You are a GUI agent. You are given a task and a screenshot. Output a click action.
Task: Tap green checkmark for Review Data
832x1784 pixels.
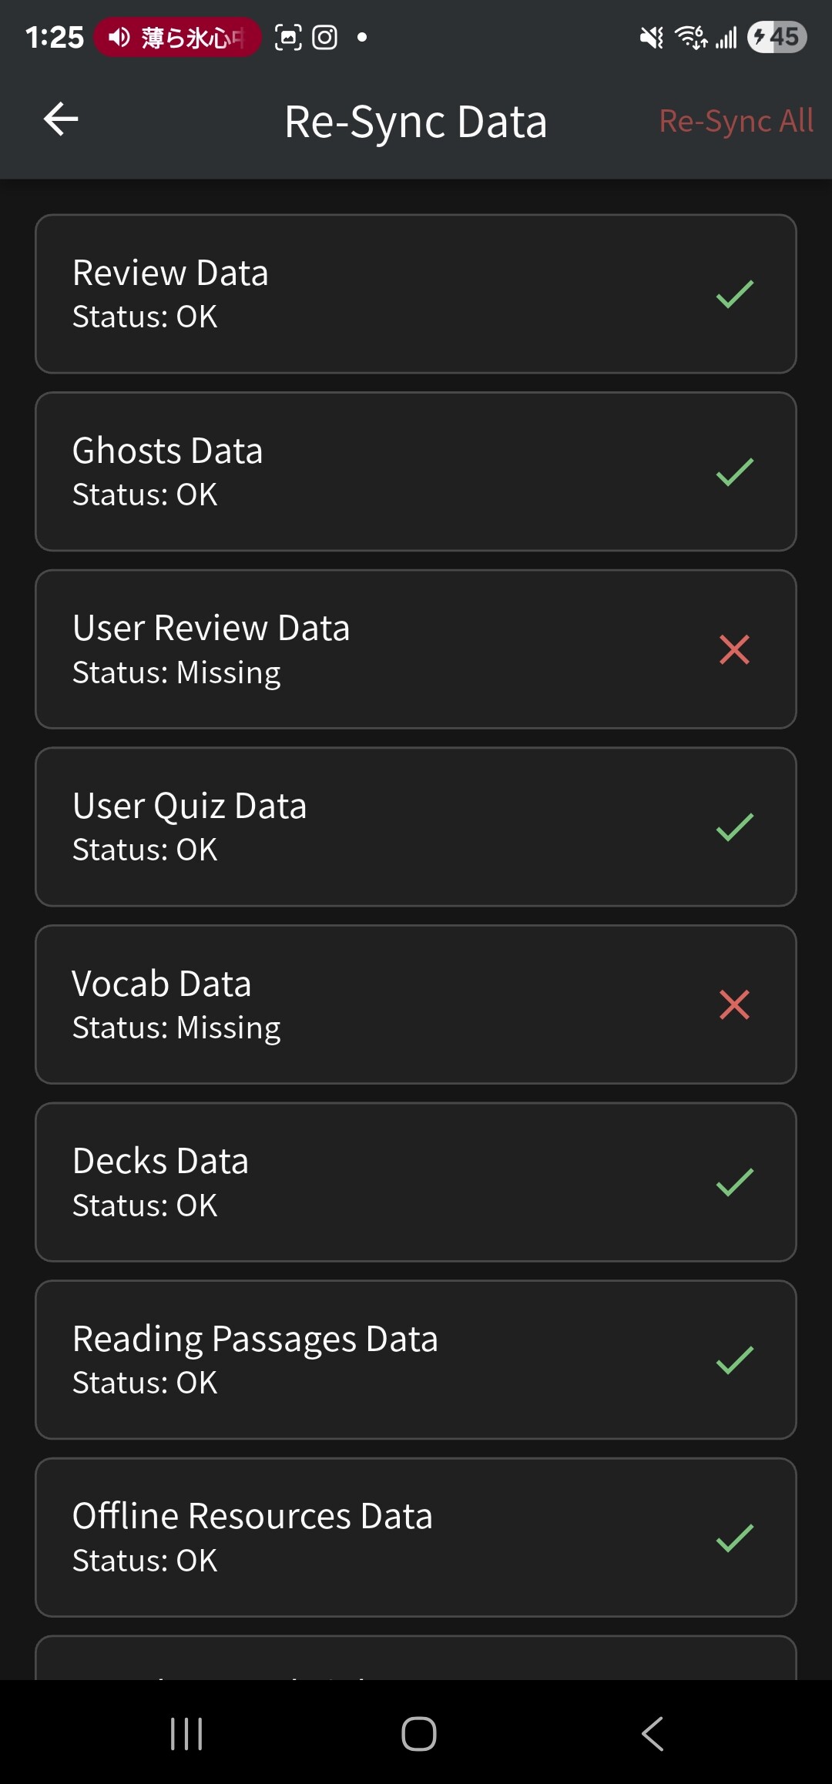[x=734, y=294]
